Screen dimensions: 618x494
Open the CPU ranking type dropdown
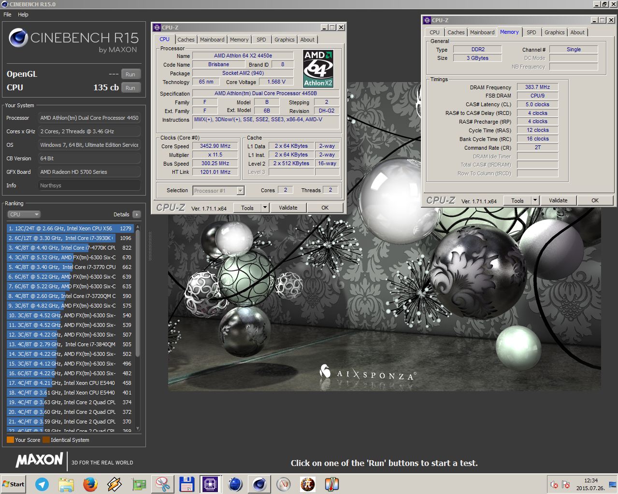pos(24,214)
